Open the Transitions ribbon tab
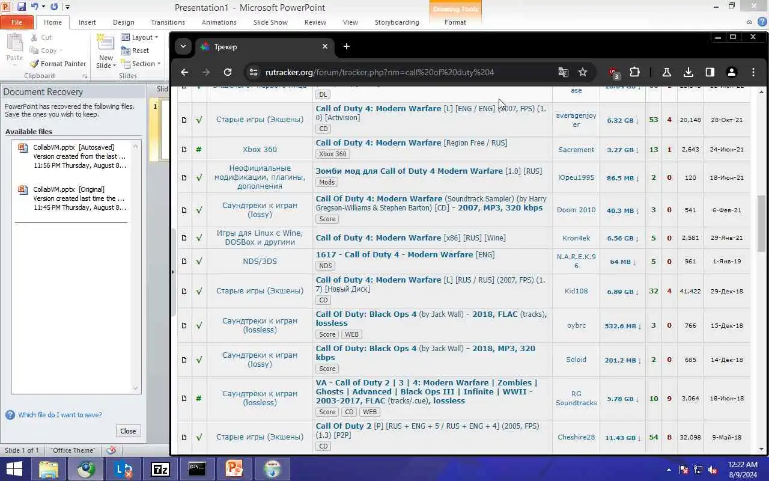 (x=168, y=22)
